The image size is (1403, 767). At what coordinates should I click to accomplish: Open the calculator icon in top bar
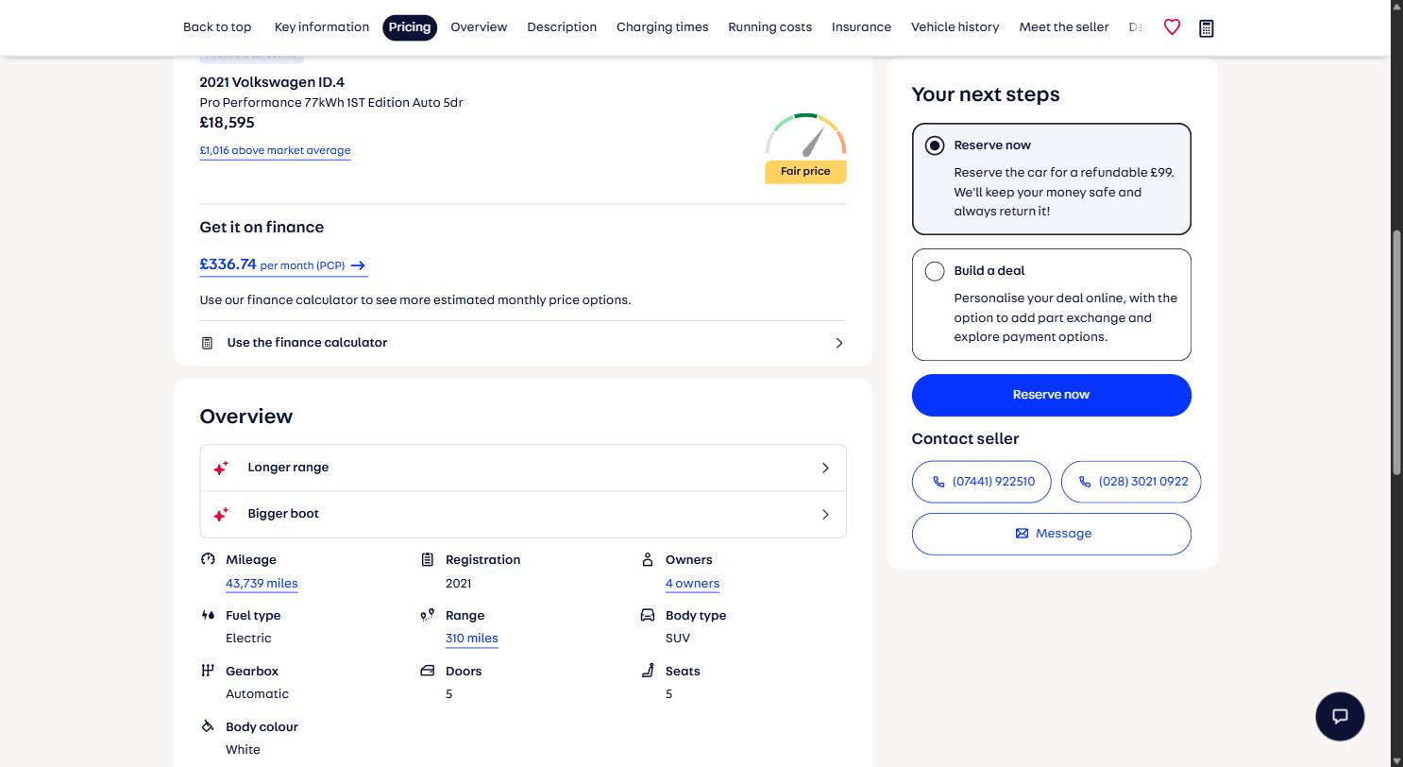pos(1206,28)
